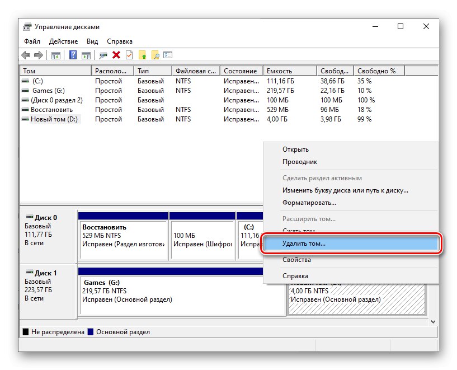Select Изменить букву диска или путь

pyautogui.click(x=345, y=190)
